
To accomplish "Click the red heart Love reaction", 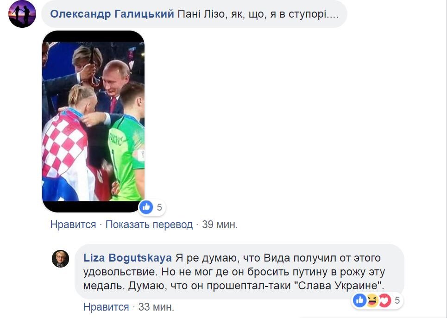I will [384, 300].
